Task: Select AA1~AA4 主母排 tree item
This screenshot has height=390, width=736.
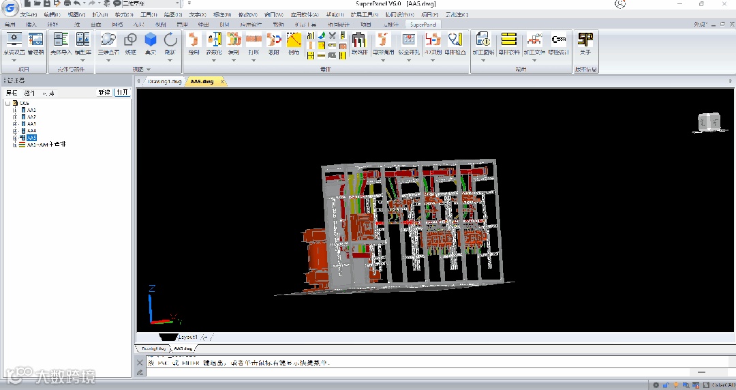Action: (x=46, y=145)
